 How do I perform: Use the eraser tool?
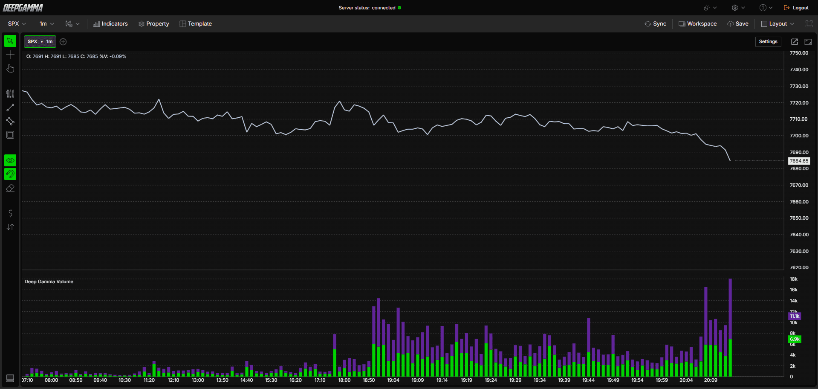click(10, 188)
